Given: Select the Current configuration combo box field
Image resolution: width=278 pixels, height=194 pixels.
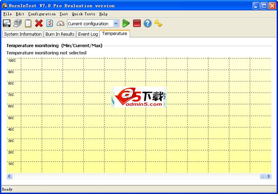Looking at the screenshot, I should [93, 23].
